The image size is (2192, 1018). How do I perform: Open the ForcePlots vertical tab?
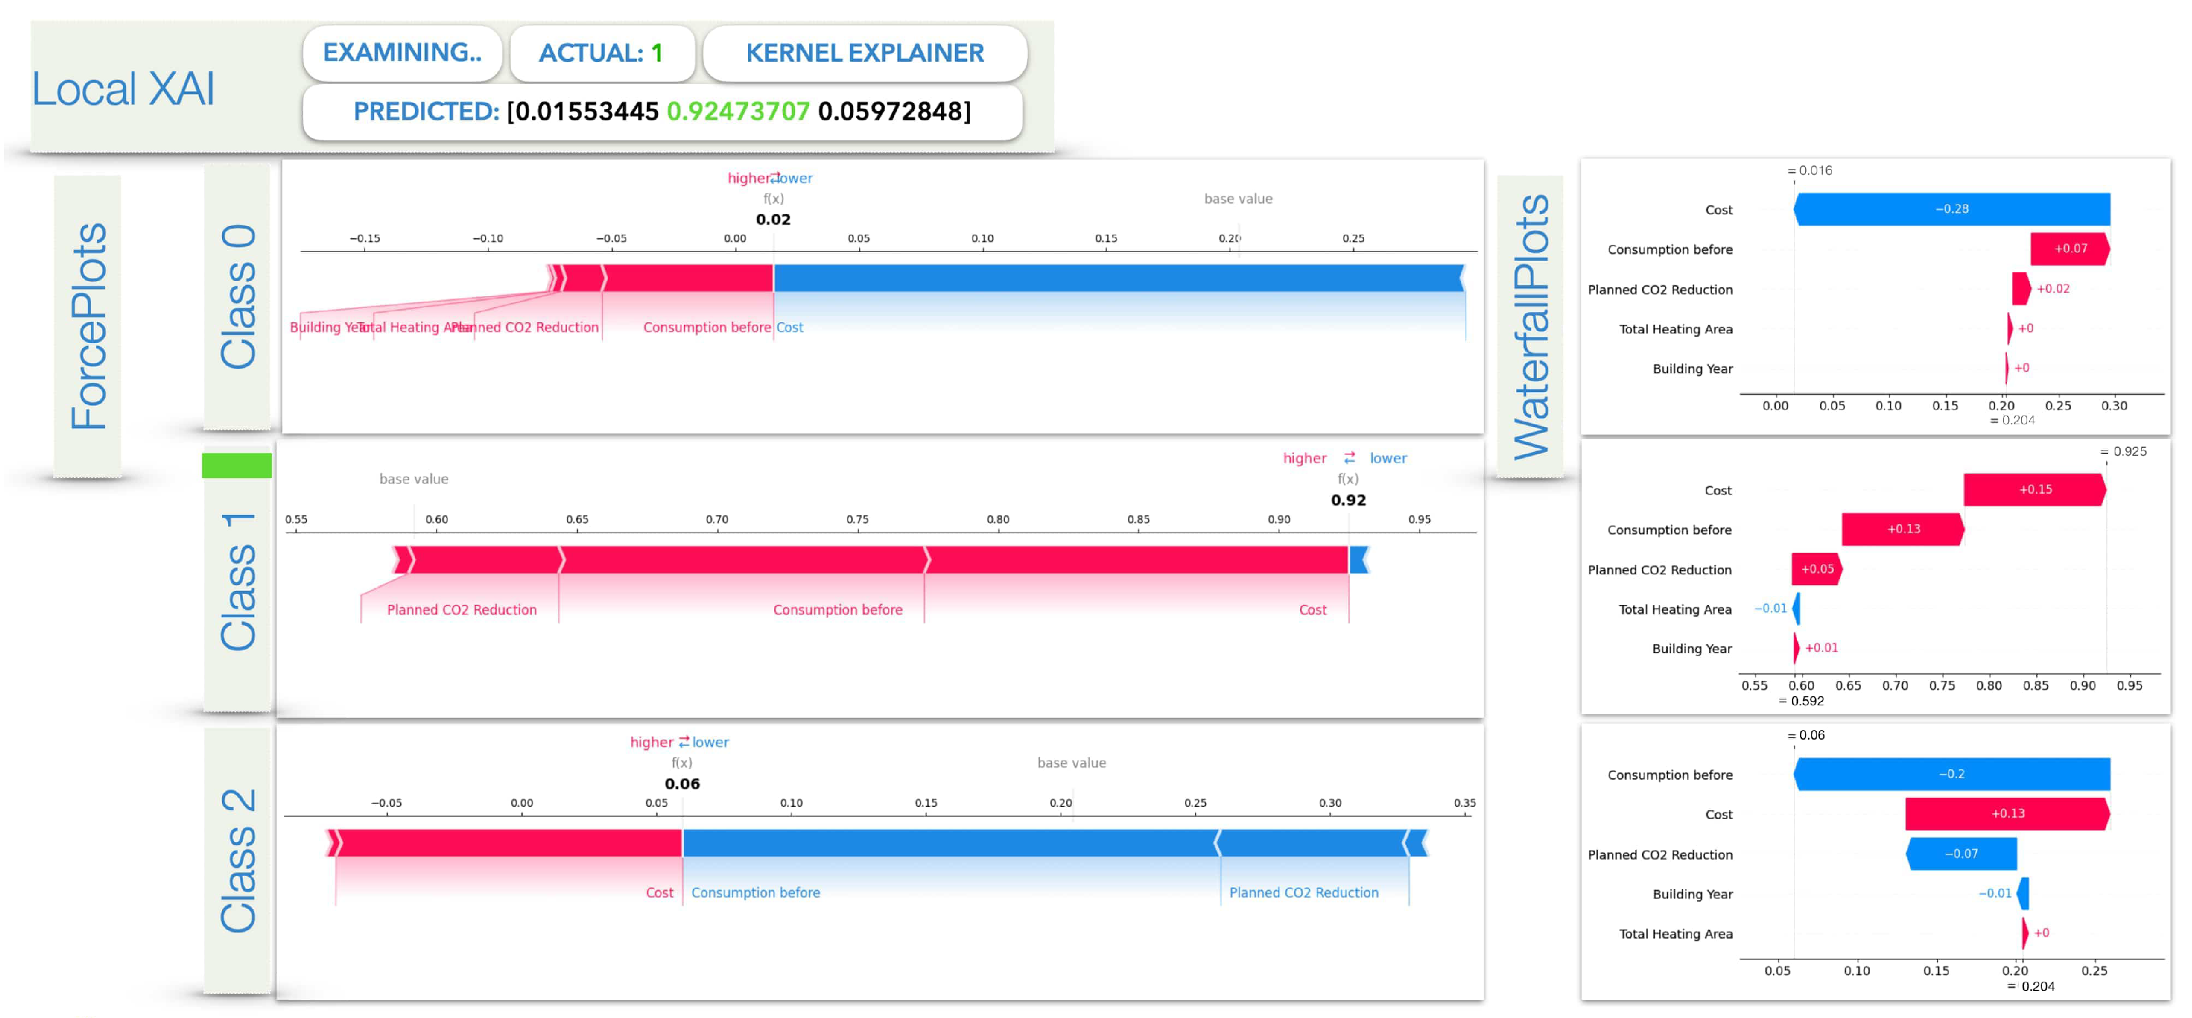point(87,325)
